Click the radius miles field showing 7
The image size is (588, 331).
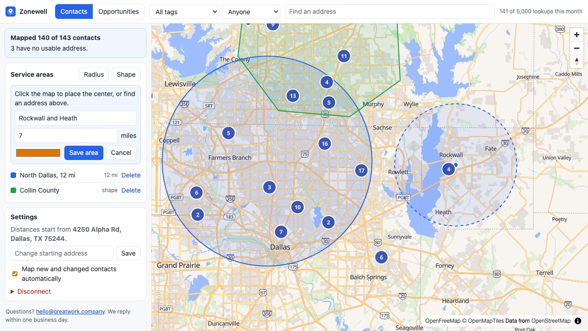pos(66,136)
